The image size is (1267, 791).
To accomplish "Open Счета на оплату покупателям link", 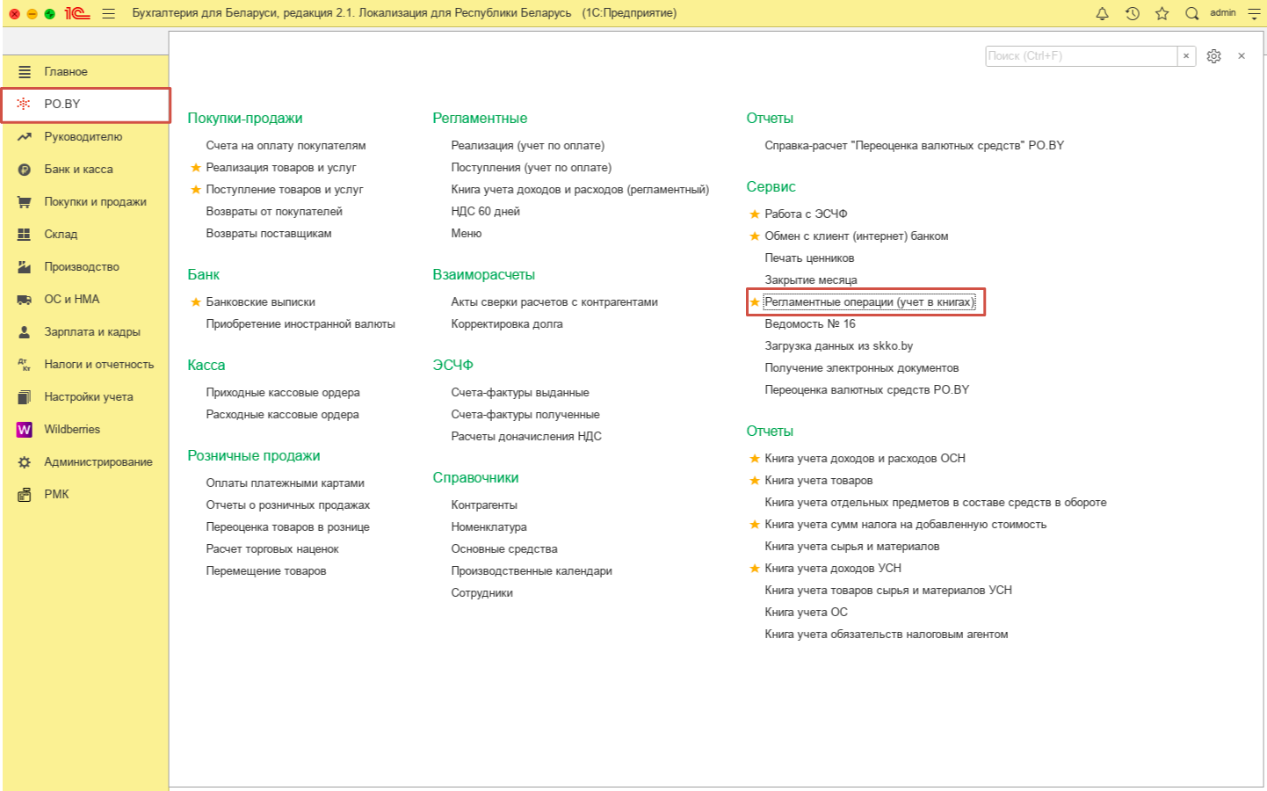I will click(x=286, y=146).
